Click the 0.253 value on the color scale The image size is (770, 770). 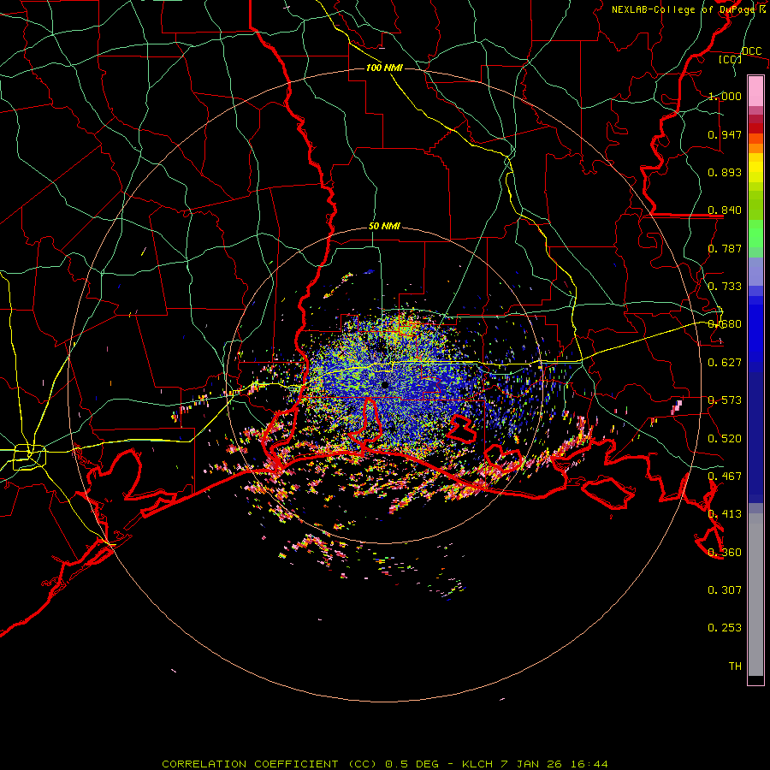(725, 628)
